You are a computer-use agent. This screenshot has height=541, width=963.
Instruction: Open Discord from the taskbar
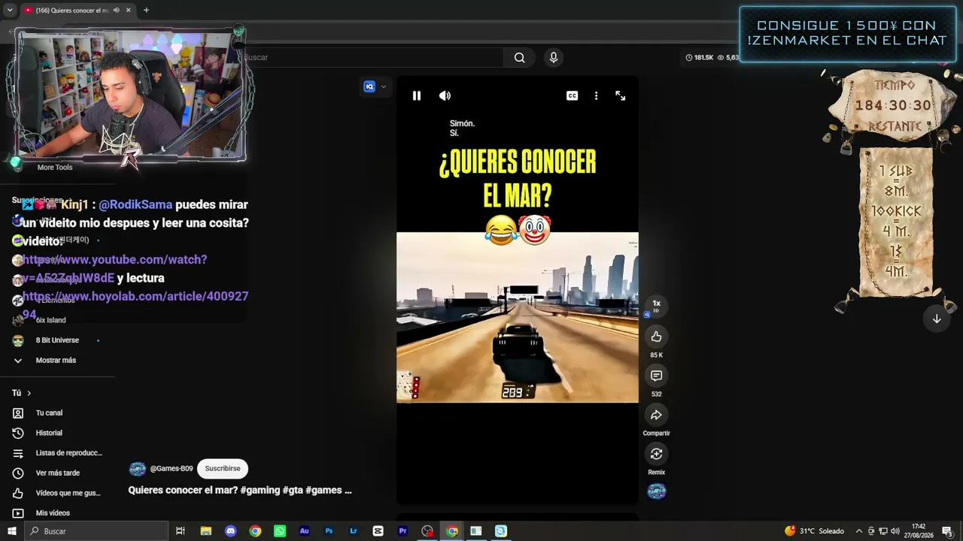pos(231,531)
